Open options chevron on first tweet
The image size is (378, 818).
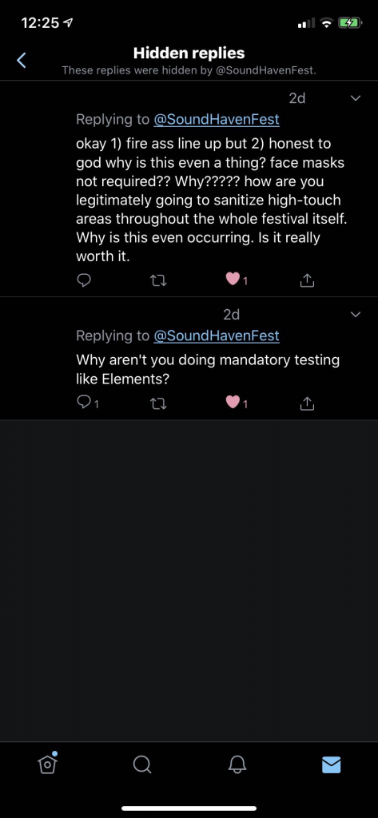(356, 98)
